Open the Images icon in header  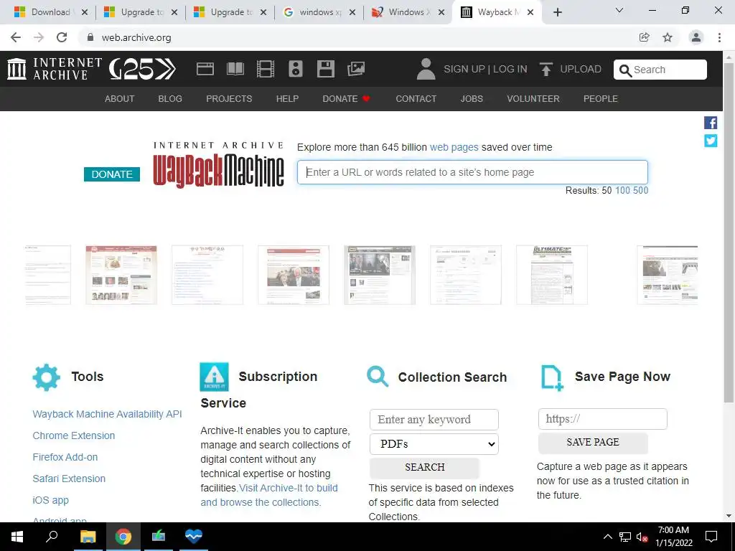pyautogui.click(x=356, y=69)
